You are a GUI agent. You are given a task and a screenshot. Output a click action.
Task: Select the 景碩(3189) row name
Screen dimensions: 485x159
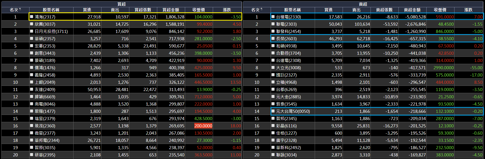45,60
